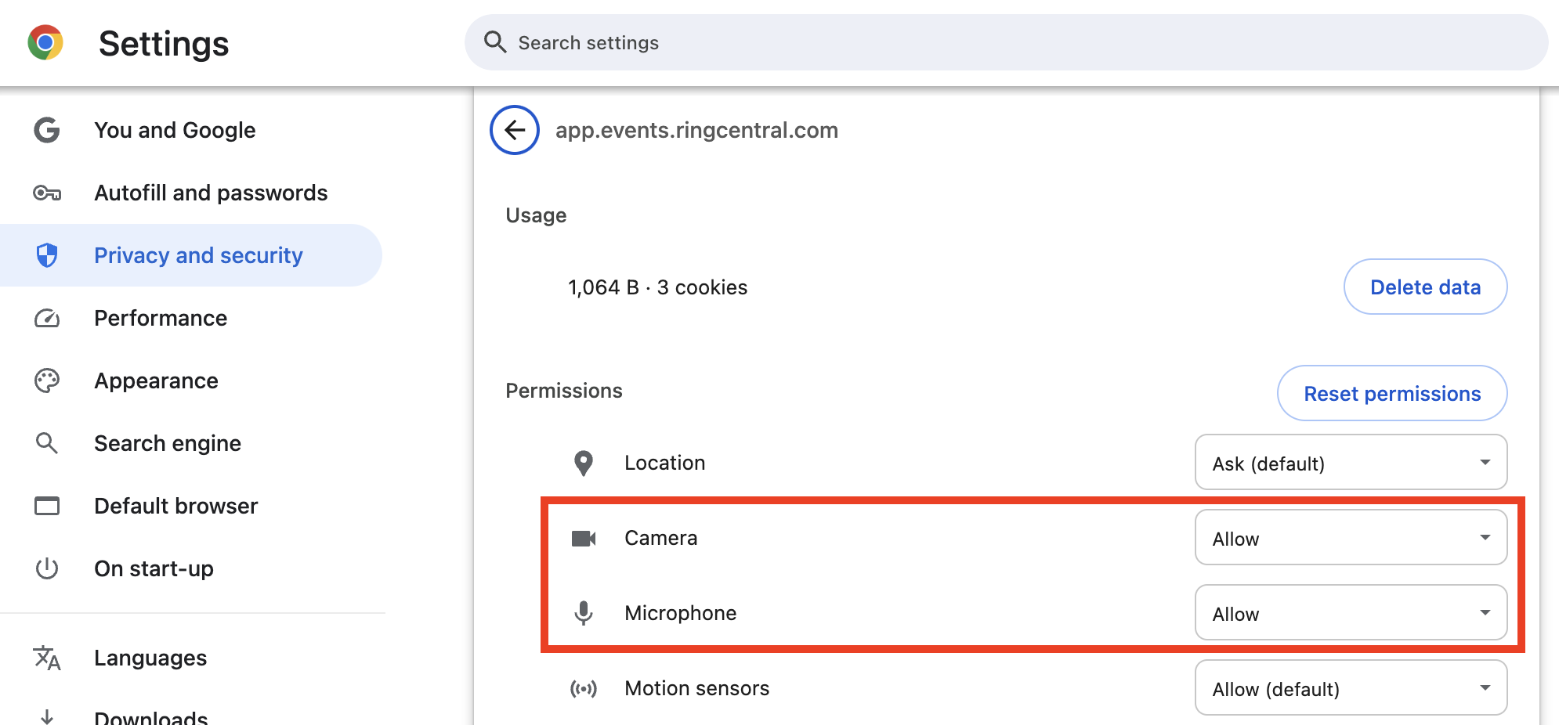Click the palette Appearance icon
Screen dimensions: 1559x725
47,381
